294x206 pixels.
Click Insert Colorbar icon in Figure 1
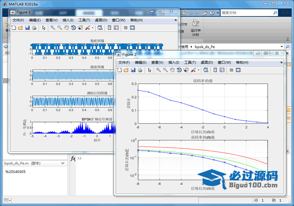(x=109, y=28)
